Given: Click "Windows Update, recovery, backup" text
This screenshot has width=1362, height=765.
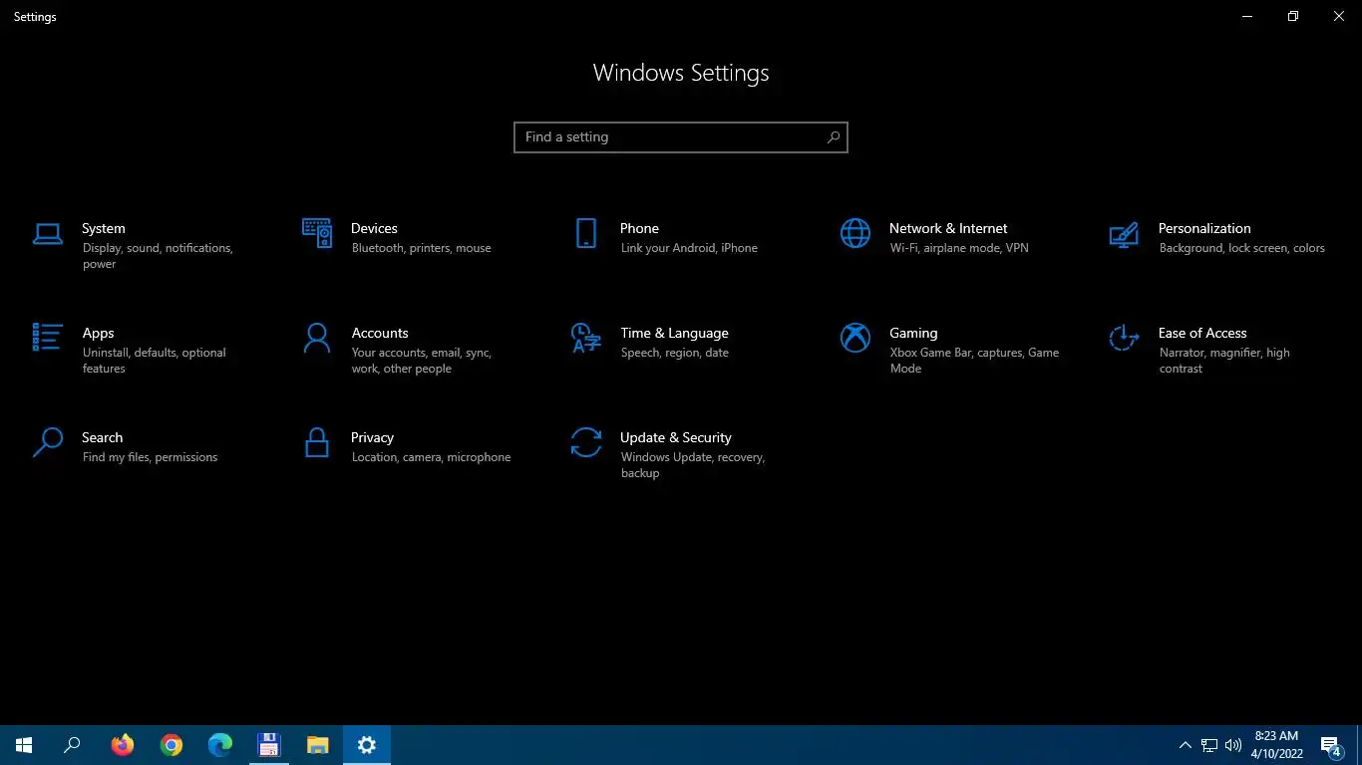Looking at the screenshot, I should pyautogui.click(x=692, y=465).
